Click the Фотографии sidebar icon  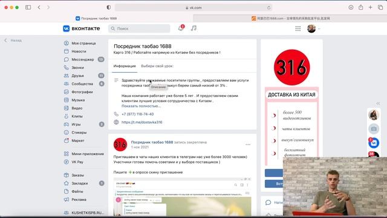66,91
